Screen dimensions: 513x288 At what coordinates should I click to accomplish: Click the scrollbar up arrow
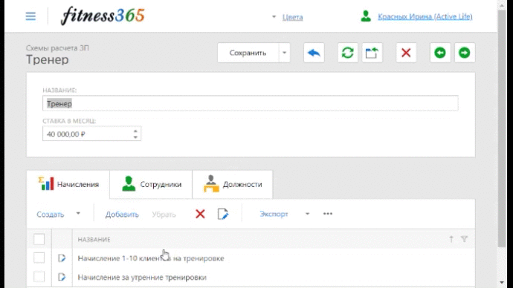(502, 4)
